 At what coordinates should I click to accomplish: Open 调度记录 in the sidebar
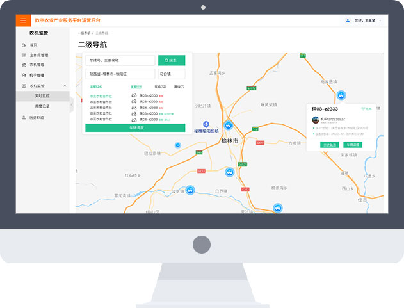[x=42, y=105]
